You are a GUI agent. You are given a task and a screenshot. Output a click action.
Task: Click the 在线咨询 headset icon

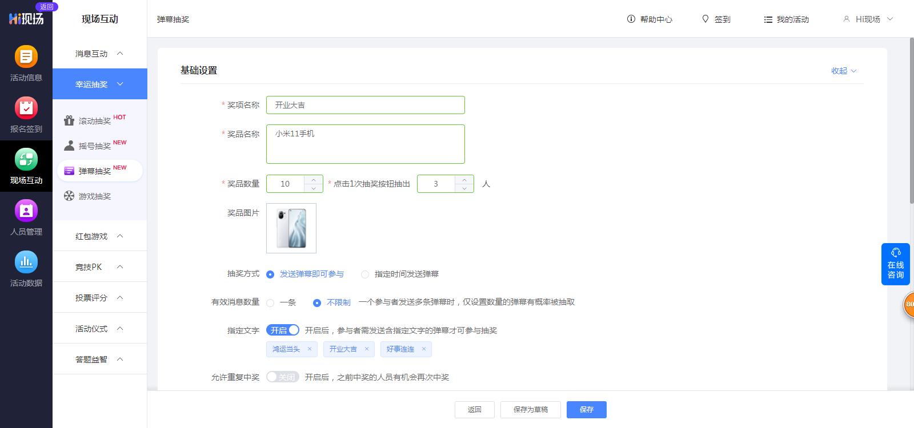pos(896,253)
